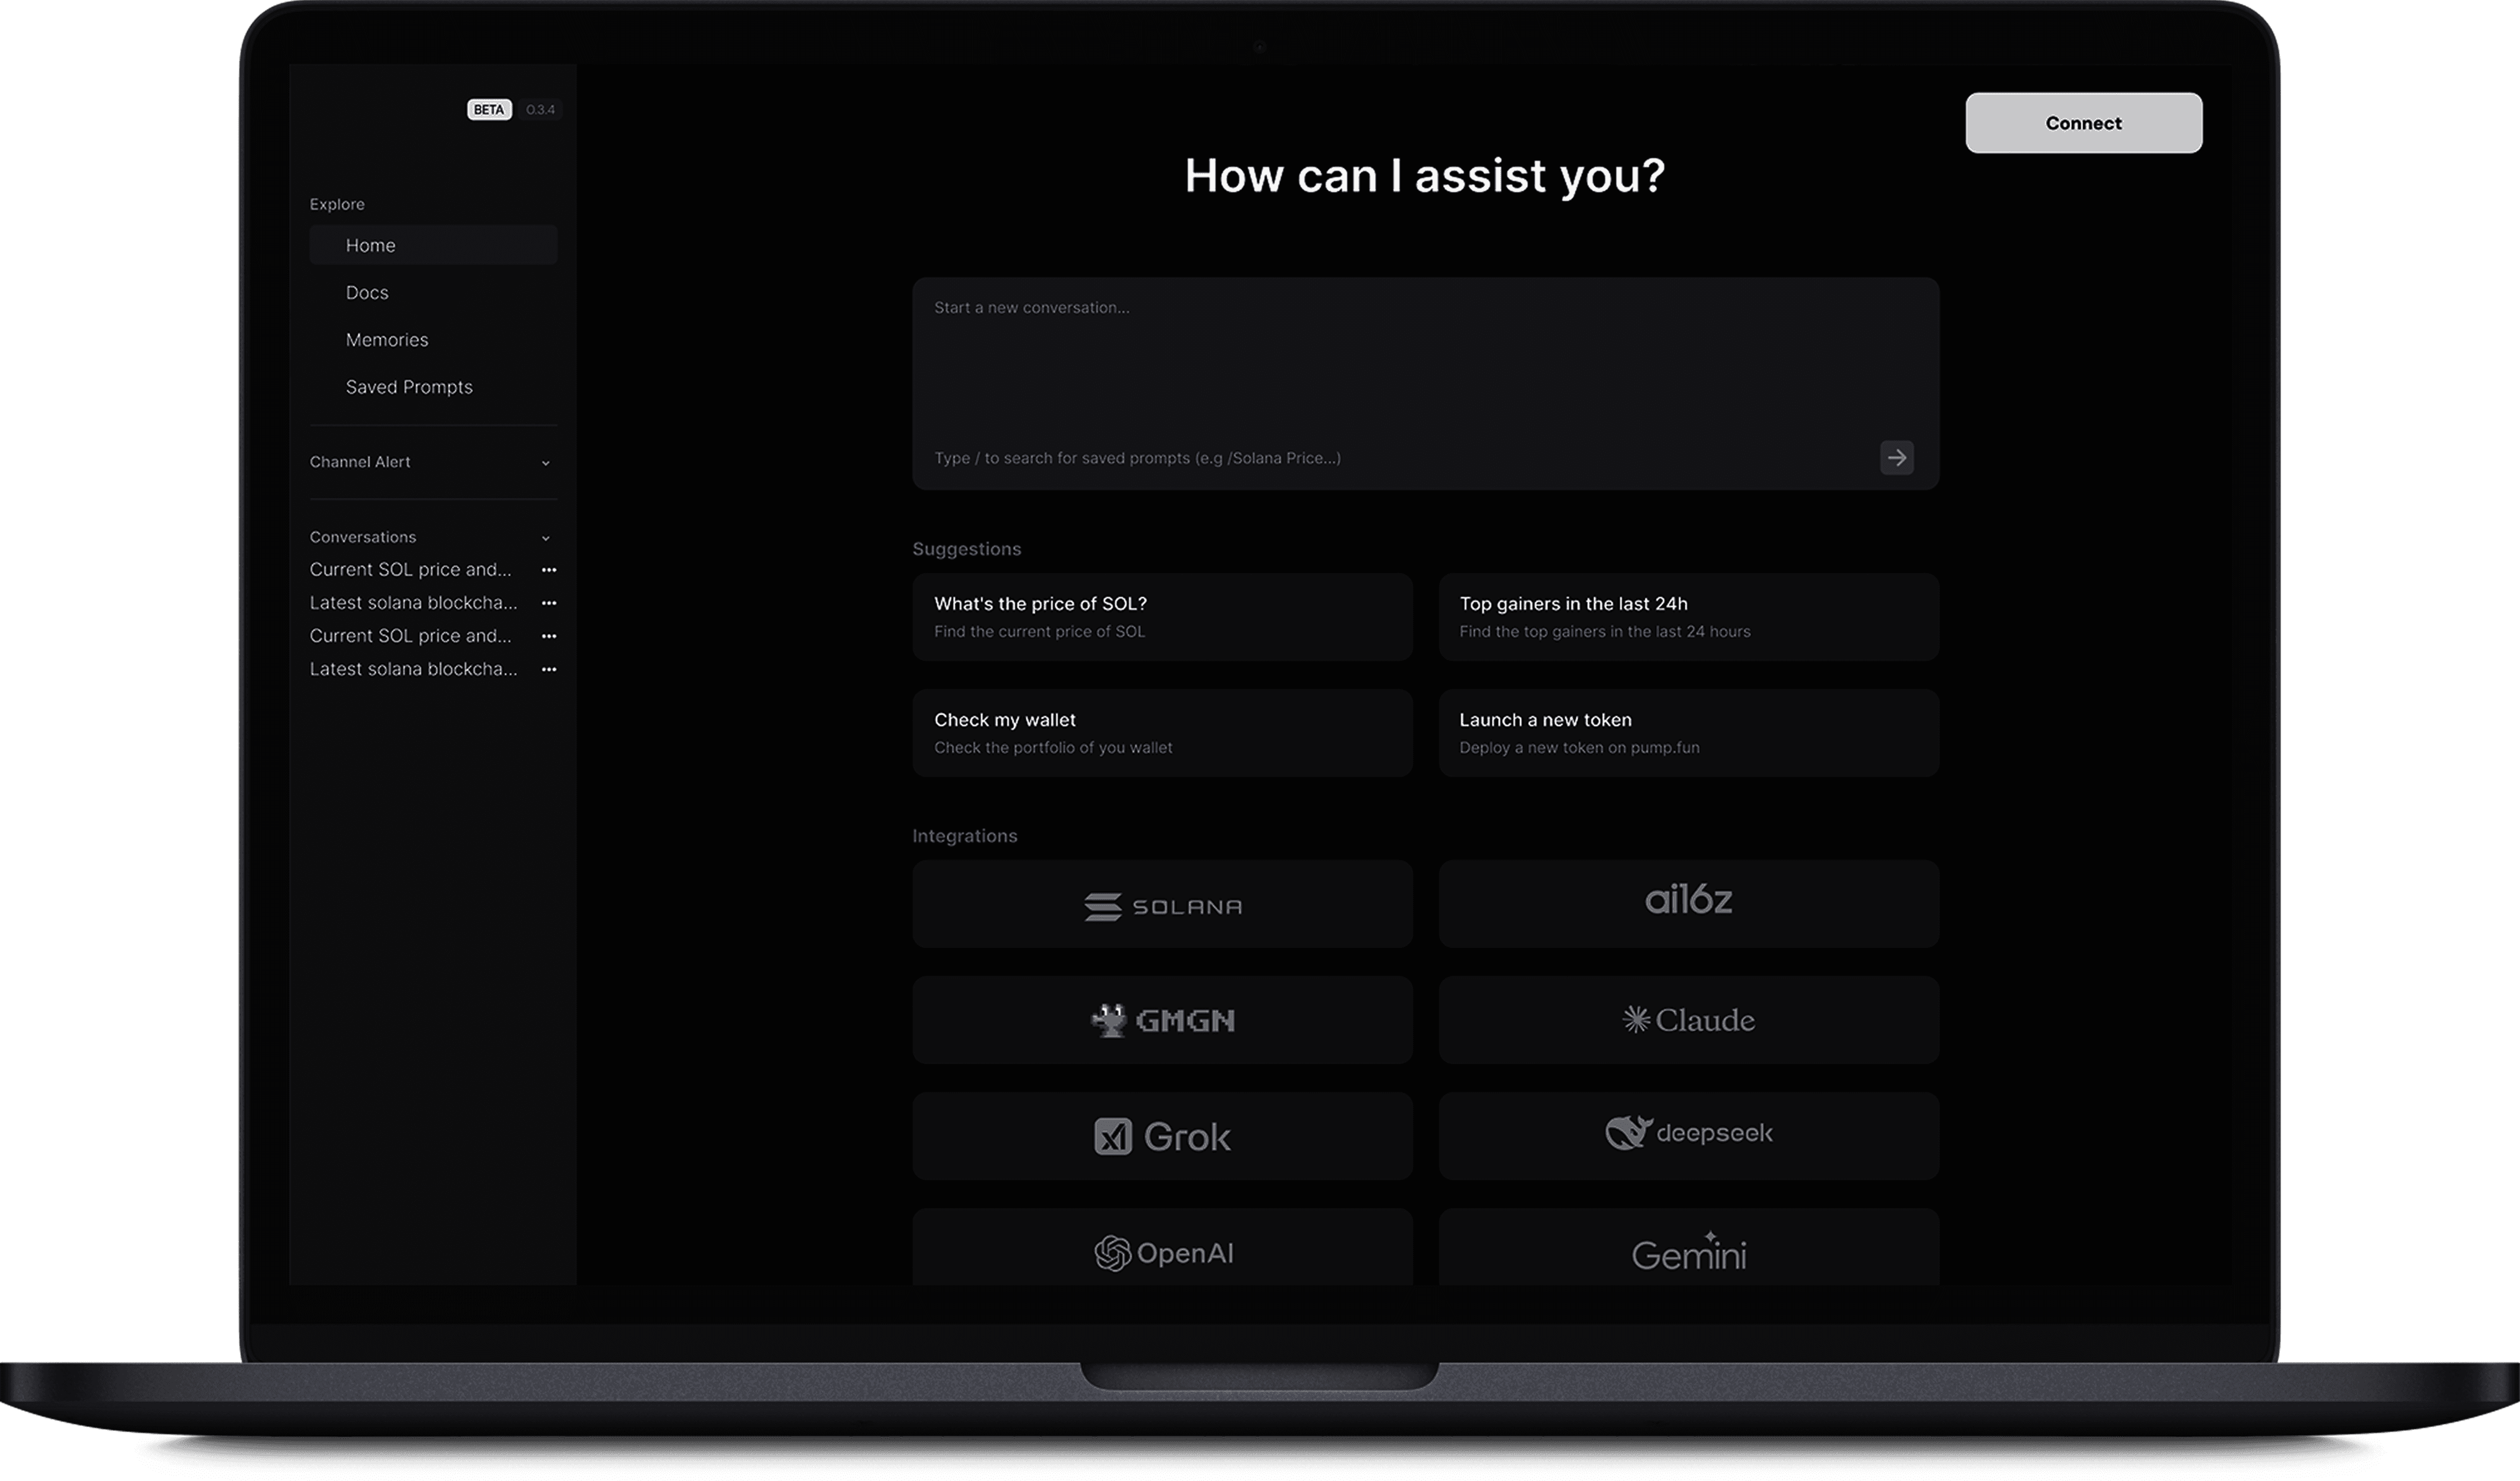
Task: Select the Grok integration logo
Action: (1162, 1136)
